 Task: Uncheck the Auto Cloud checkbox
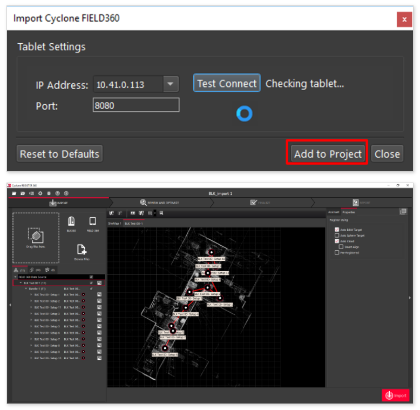(x=337, y=241)
